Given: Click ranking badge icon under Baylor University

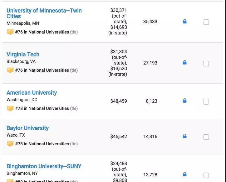Looking at the screenshot, I should (10, 144).
